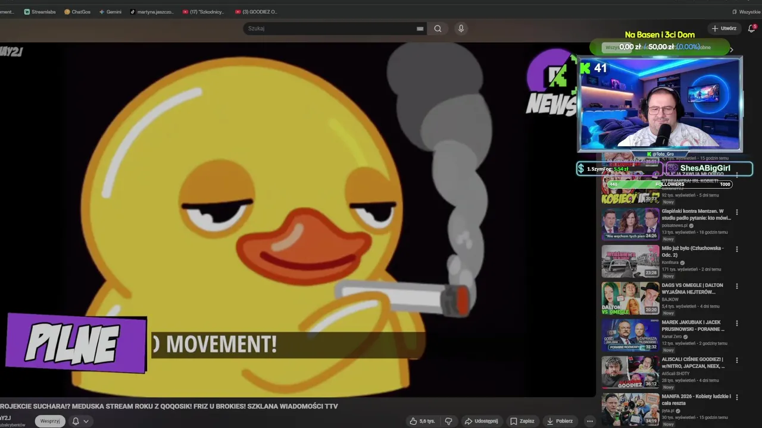Click Kanał Zero channel name
Screen dimensions: 762x428
(x=673, y=336)
